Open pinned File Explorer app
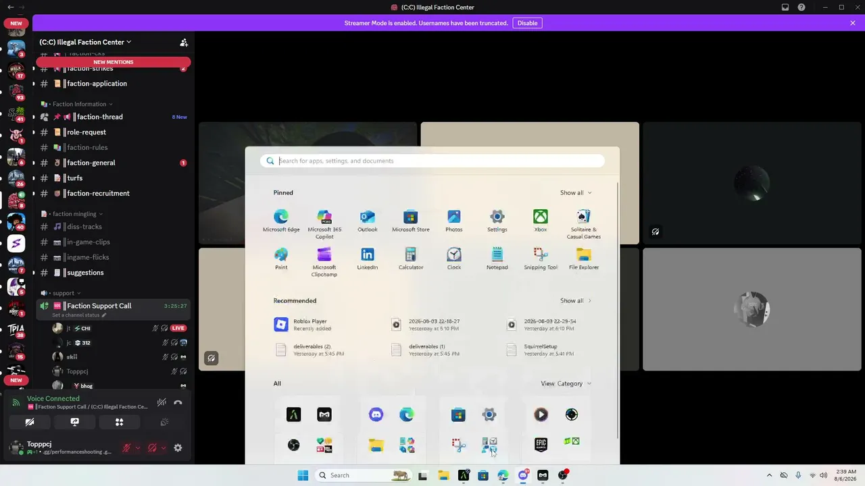This screenshot has height=486, width=865. pos(584,259)
